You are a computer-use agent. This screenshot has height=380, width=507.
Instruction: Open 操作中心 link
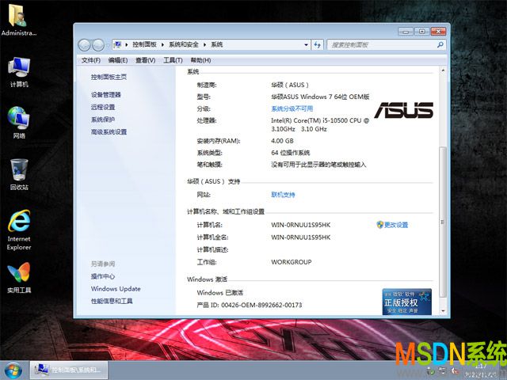point(103,276)
